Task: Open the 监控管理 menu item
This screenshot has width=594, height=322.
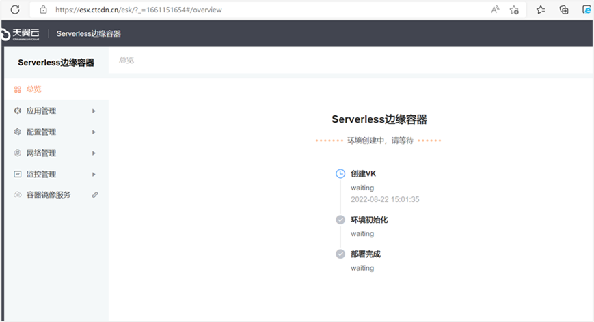Action: (57, 174)
